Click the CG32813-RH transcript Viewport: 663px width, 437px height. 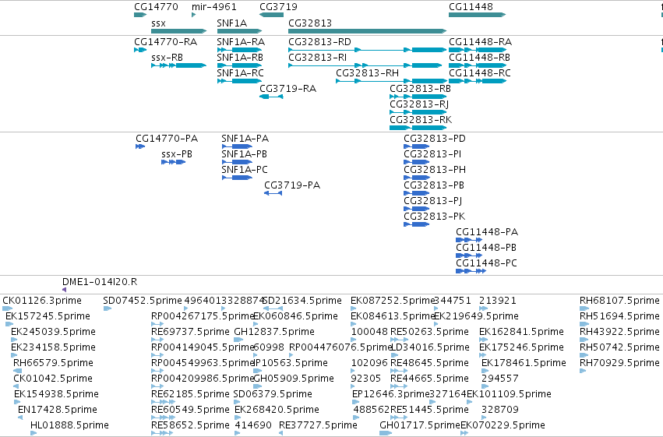click(392, 81)
